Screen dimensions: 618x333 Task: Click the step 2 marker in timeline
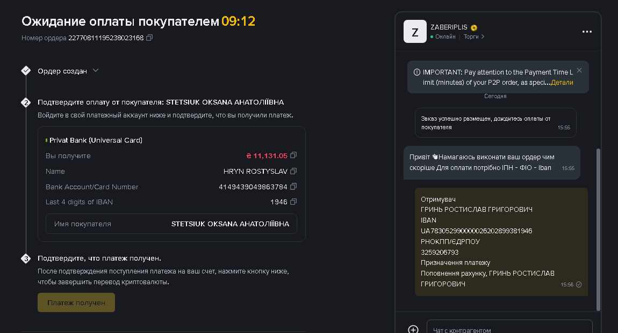pyautogui.click(x=26, y=102)
